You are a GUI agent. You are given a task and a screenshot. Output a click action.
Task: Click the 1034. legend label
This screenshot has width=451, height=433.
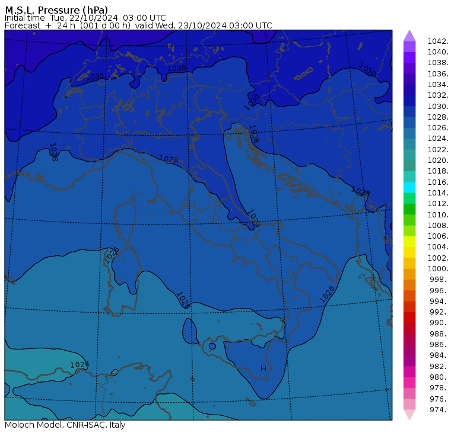point(438,85)
